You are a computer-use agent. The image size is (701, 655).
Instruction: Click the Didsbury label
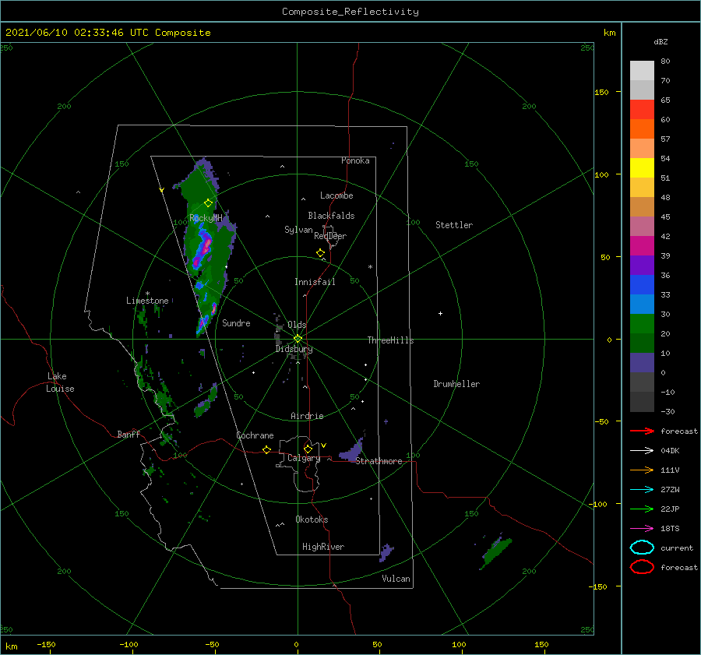pyautogui.click(x=294, y=349)
